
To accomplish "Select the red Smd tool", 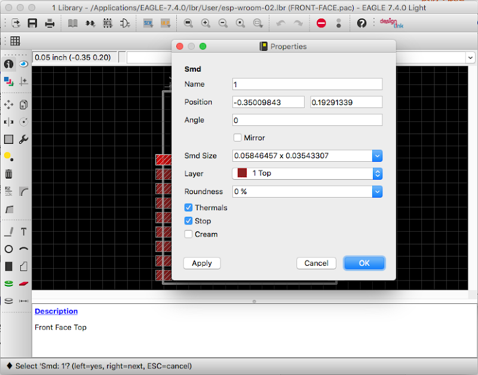I will (x=23, y=284).
